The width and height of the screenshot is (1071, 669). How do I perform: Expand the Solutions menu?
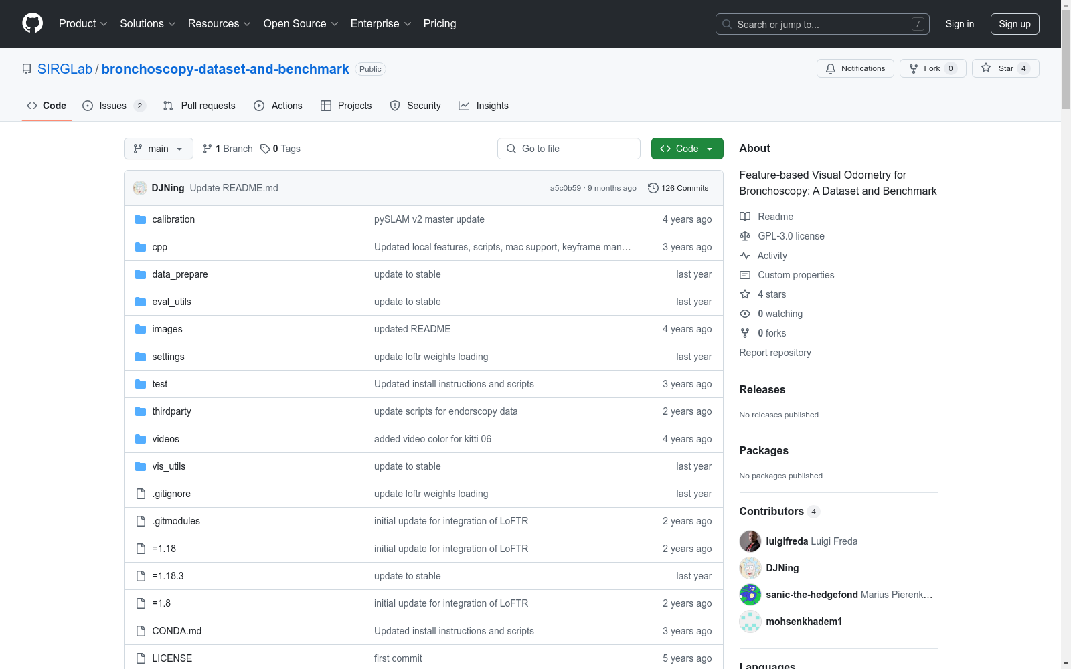pyautogui.click(x=148, y=23)
